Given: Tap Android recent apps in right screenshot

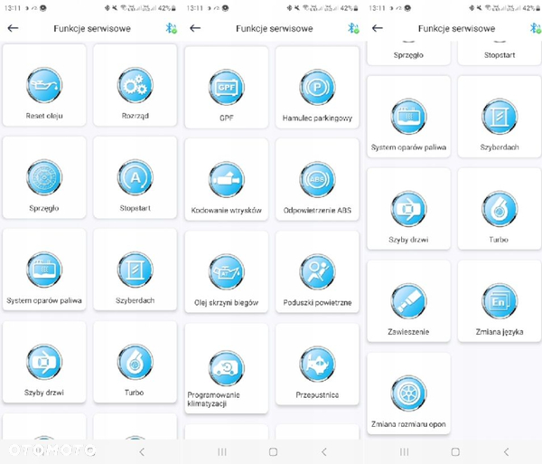Looking at the screenshot, I should [x=404, y=451].
